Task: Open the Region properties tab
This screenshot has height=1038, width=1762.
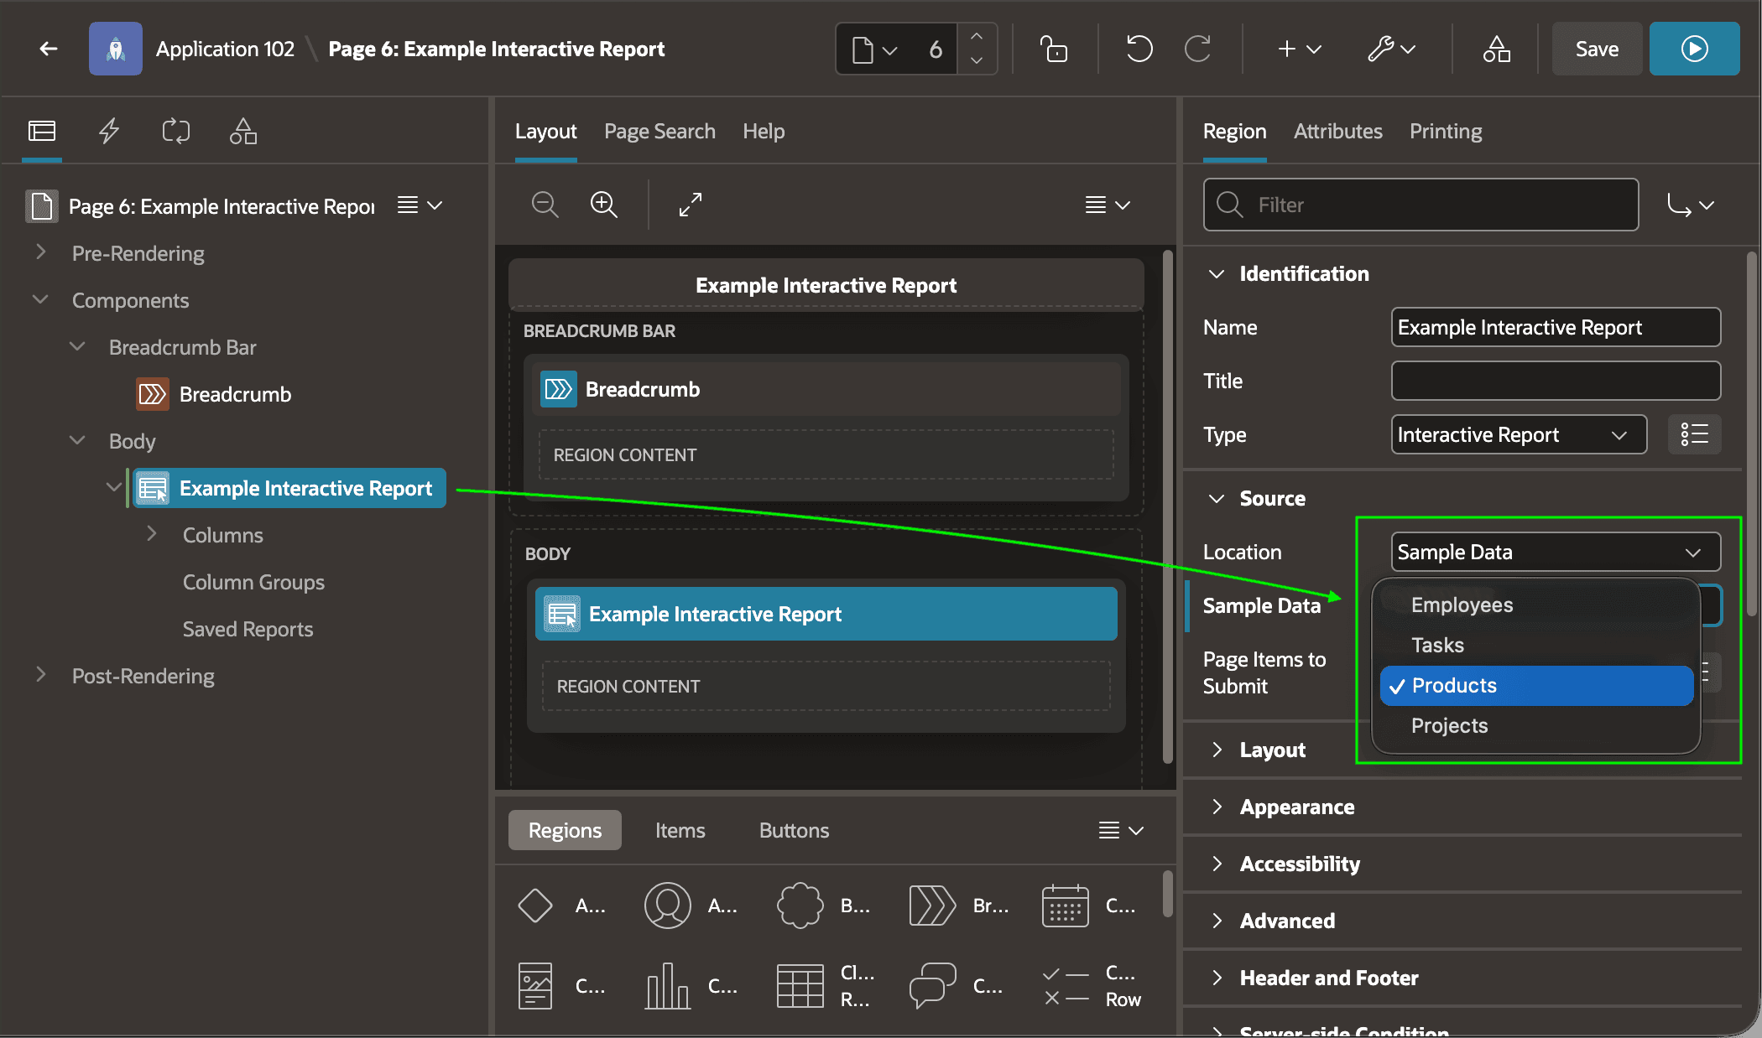Action: [x=1234, y=131]
